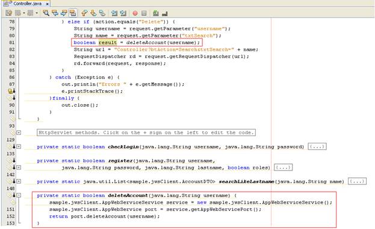Click the highlighted 'result' variable

108,42
